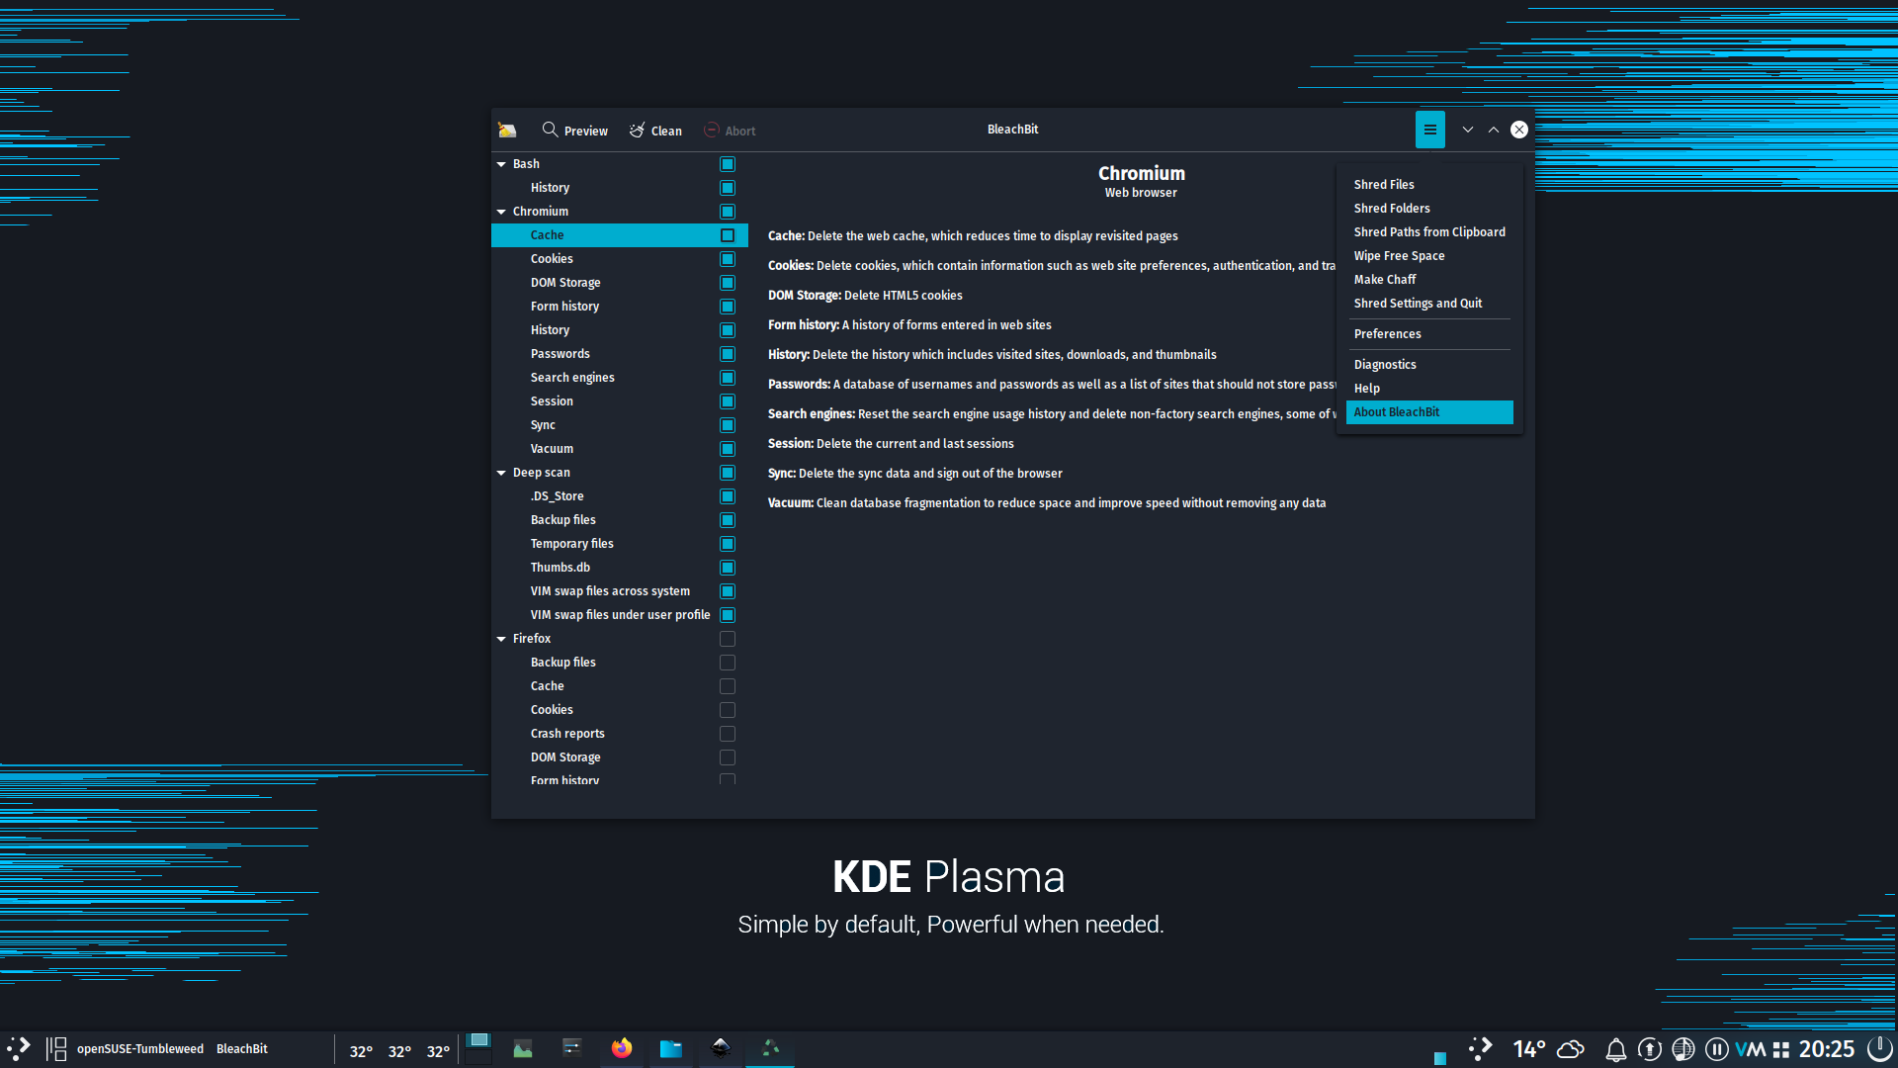
Task: Click the virtual desktop pager
Action: point(478,1048)
